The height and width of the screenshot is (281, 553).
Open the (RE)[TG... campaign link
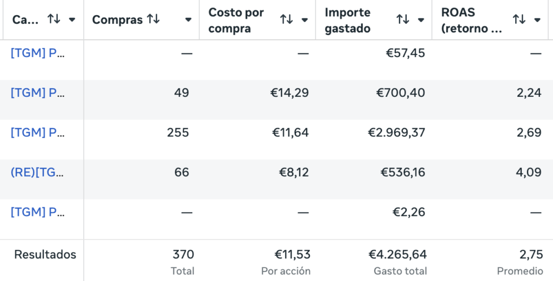click(37, 172)
